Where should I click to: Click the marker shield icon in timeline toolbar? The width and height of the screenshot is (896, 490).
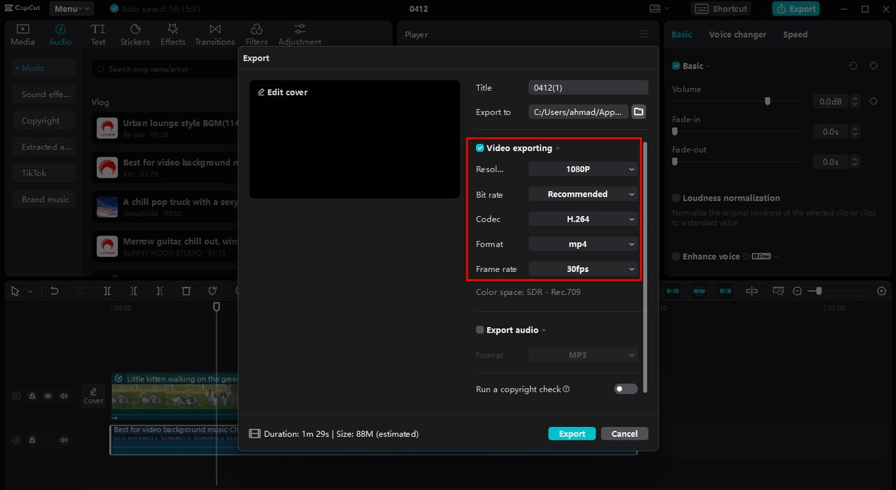point(213,291)
